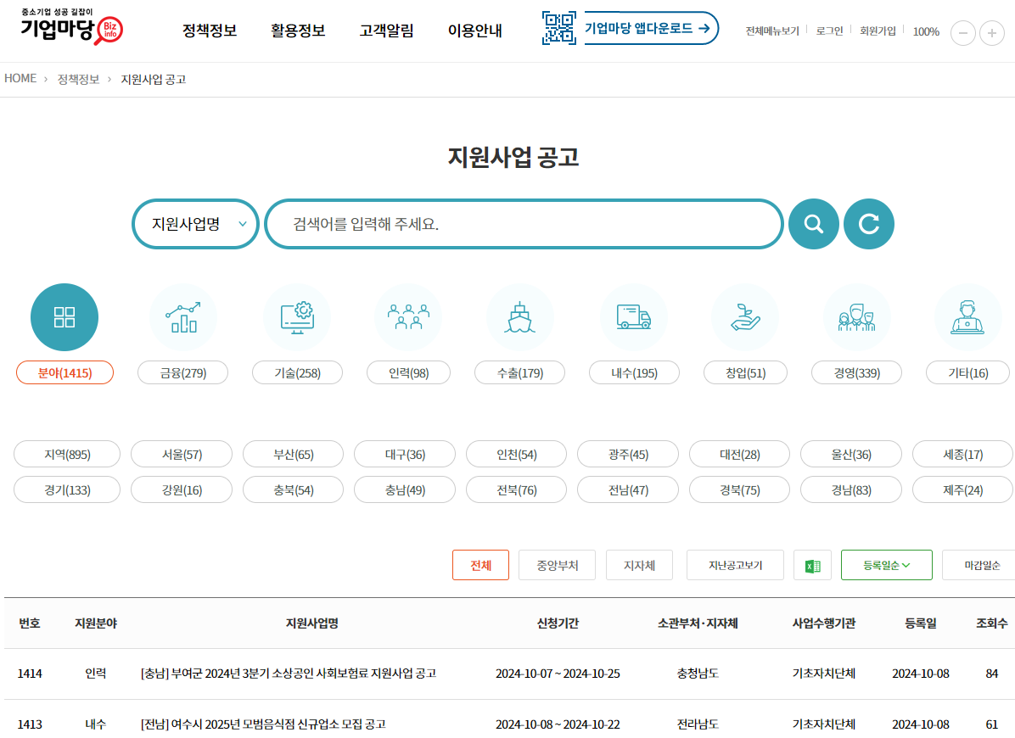The height and width of the screenshot is (738, 1015).
Task: Open 여수시 모범음식점 신규업소 모집 공고
Action: (263, 724)
